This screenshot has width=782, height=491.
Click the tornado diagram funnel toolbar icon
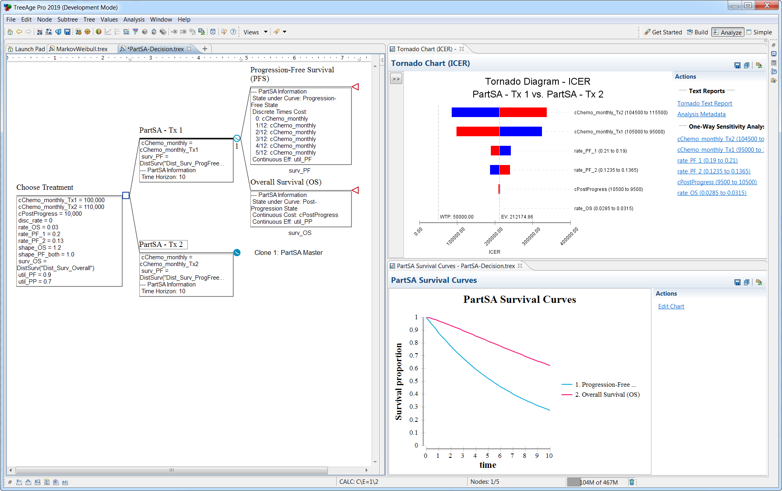(135, 32)
